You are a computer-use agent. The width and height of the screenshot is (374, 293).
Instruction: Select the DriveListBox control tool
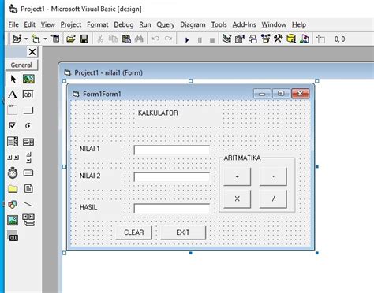click(x=28, y=172)
